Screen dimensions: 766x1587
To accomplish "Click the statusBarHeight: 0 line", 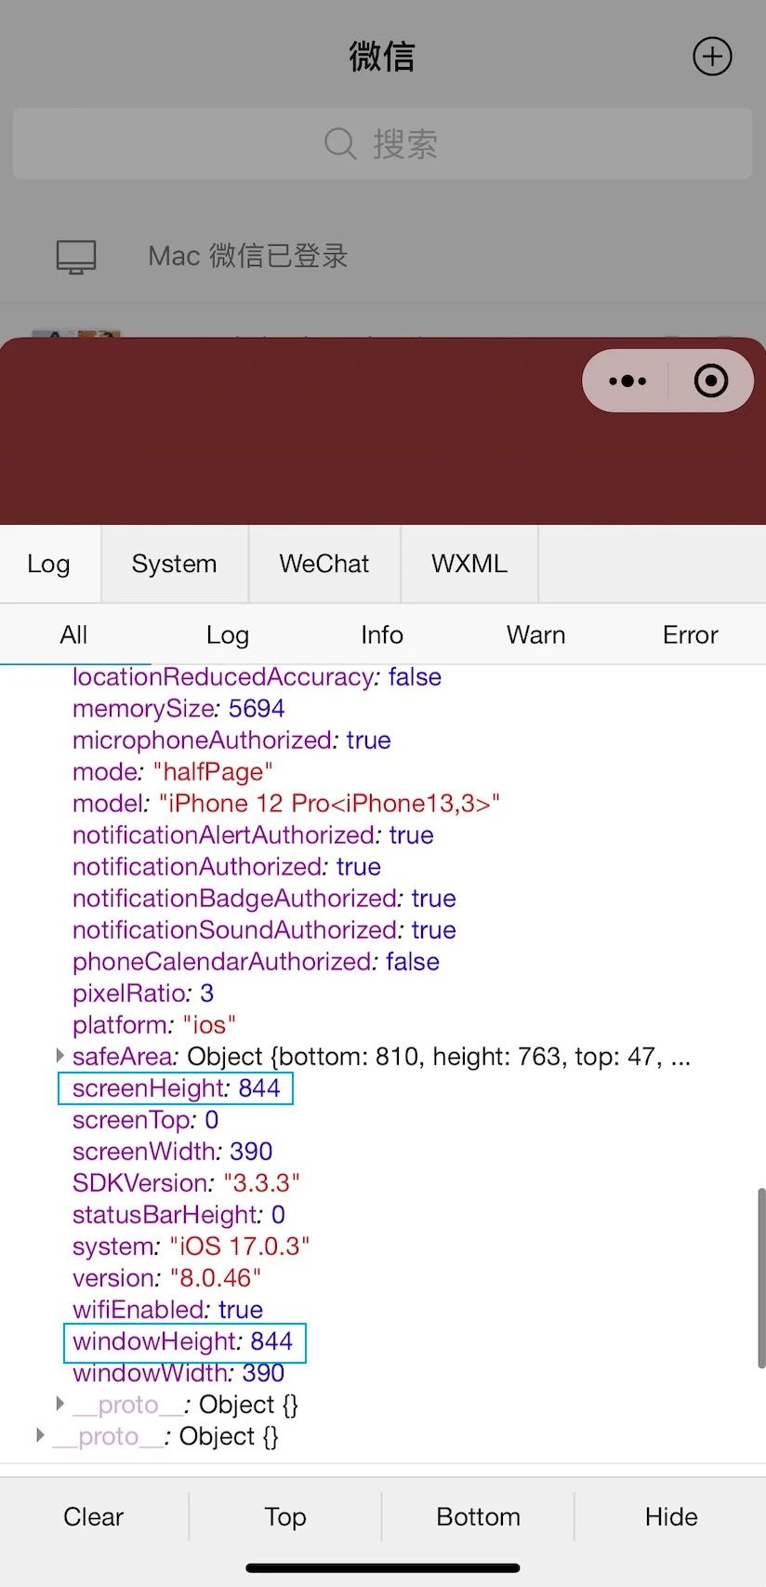I will coord(178,1215).
